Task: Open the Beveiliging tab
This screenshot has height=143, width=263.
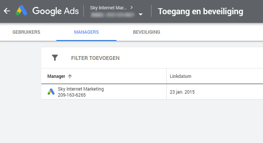Action: [x=147, y=32]
